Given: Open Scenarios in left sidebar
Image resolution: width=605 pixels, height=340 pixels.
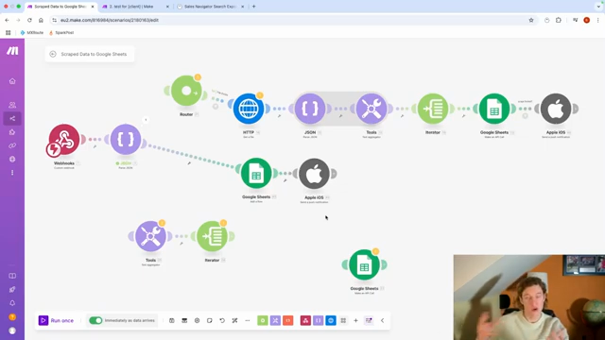Looking at the screenshot, I should pyautogui.click(x=12, y=119).
